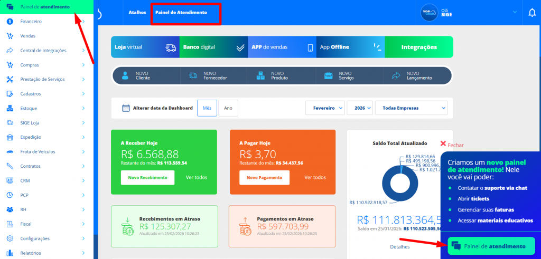Screen dimensions: 541x259
Task: Click the Frota de Veículos car icon
Action: tap(10, 151)
